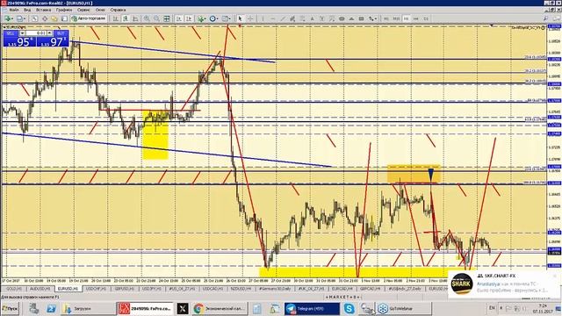562x316 pixels.
Task: Click the lot volume 0.01 field
Action: click(x=36, y=33)
